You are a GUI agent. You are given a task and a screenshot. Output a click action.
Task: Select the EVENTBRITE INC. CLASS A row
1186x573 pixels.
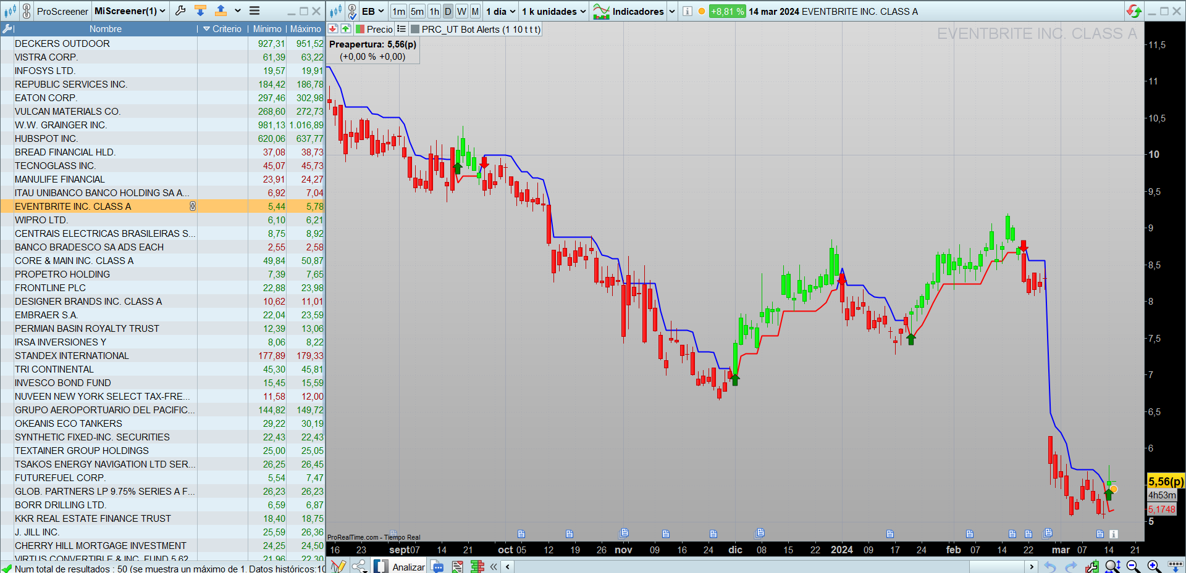(x=162, y=206)
